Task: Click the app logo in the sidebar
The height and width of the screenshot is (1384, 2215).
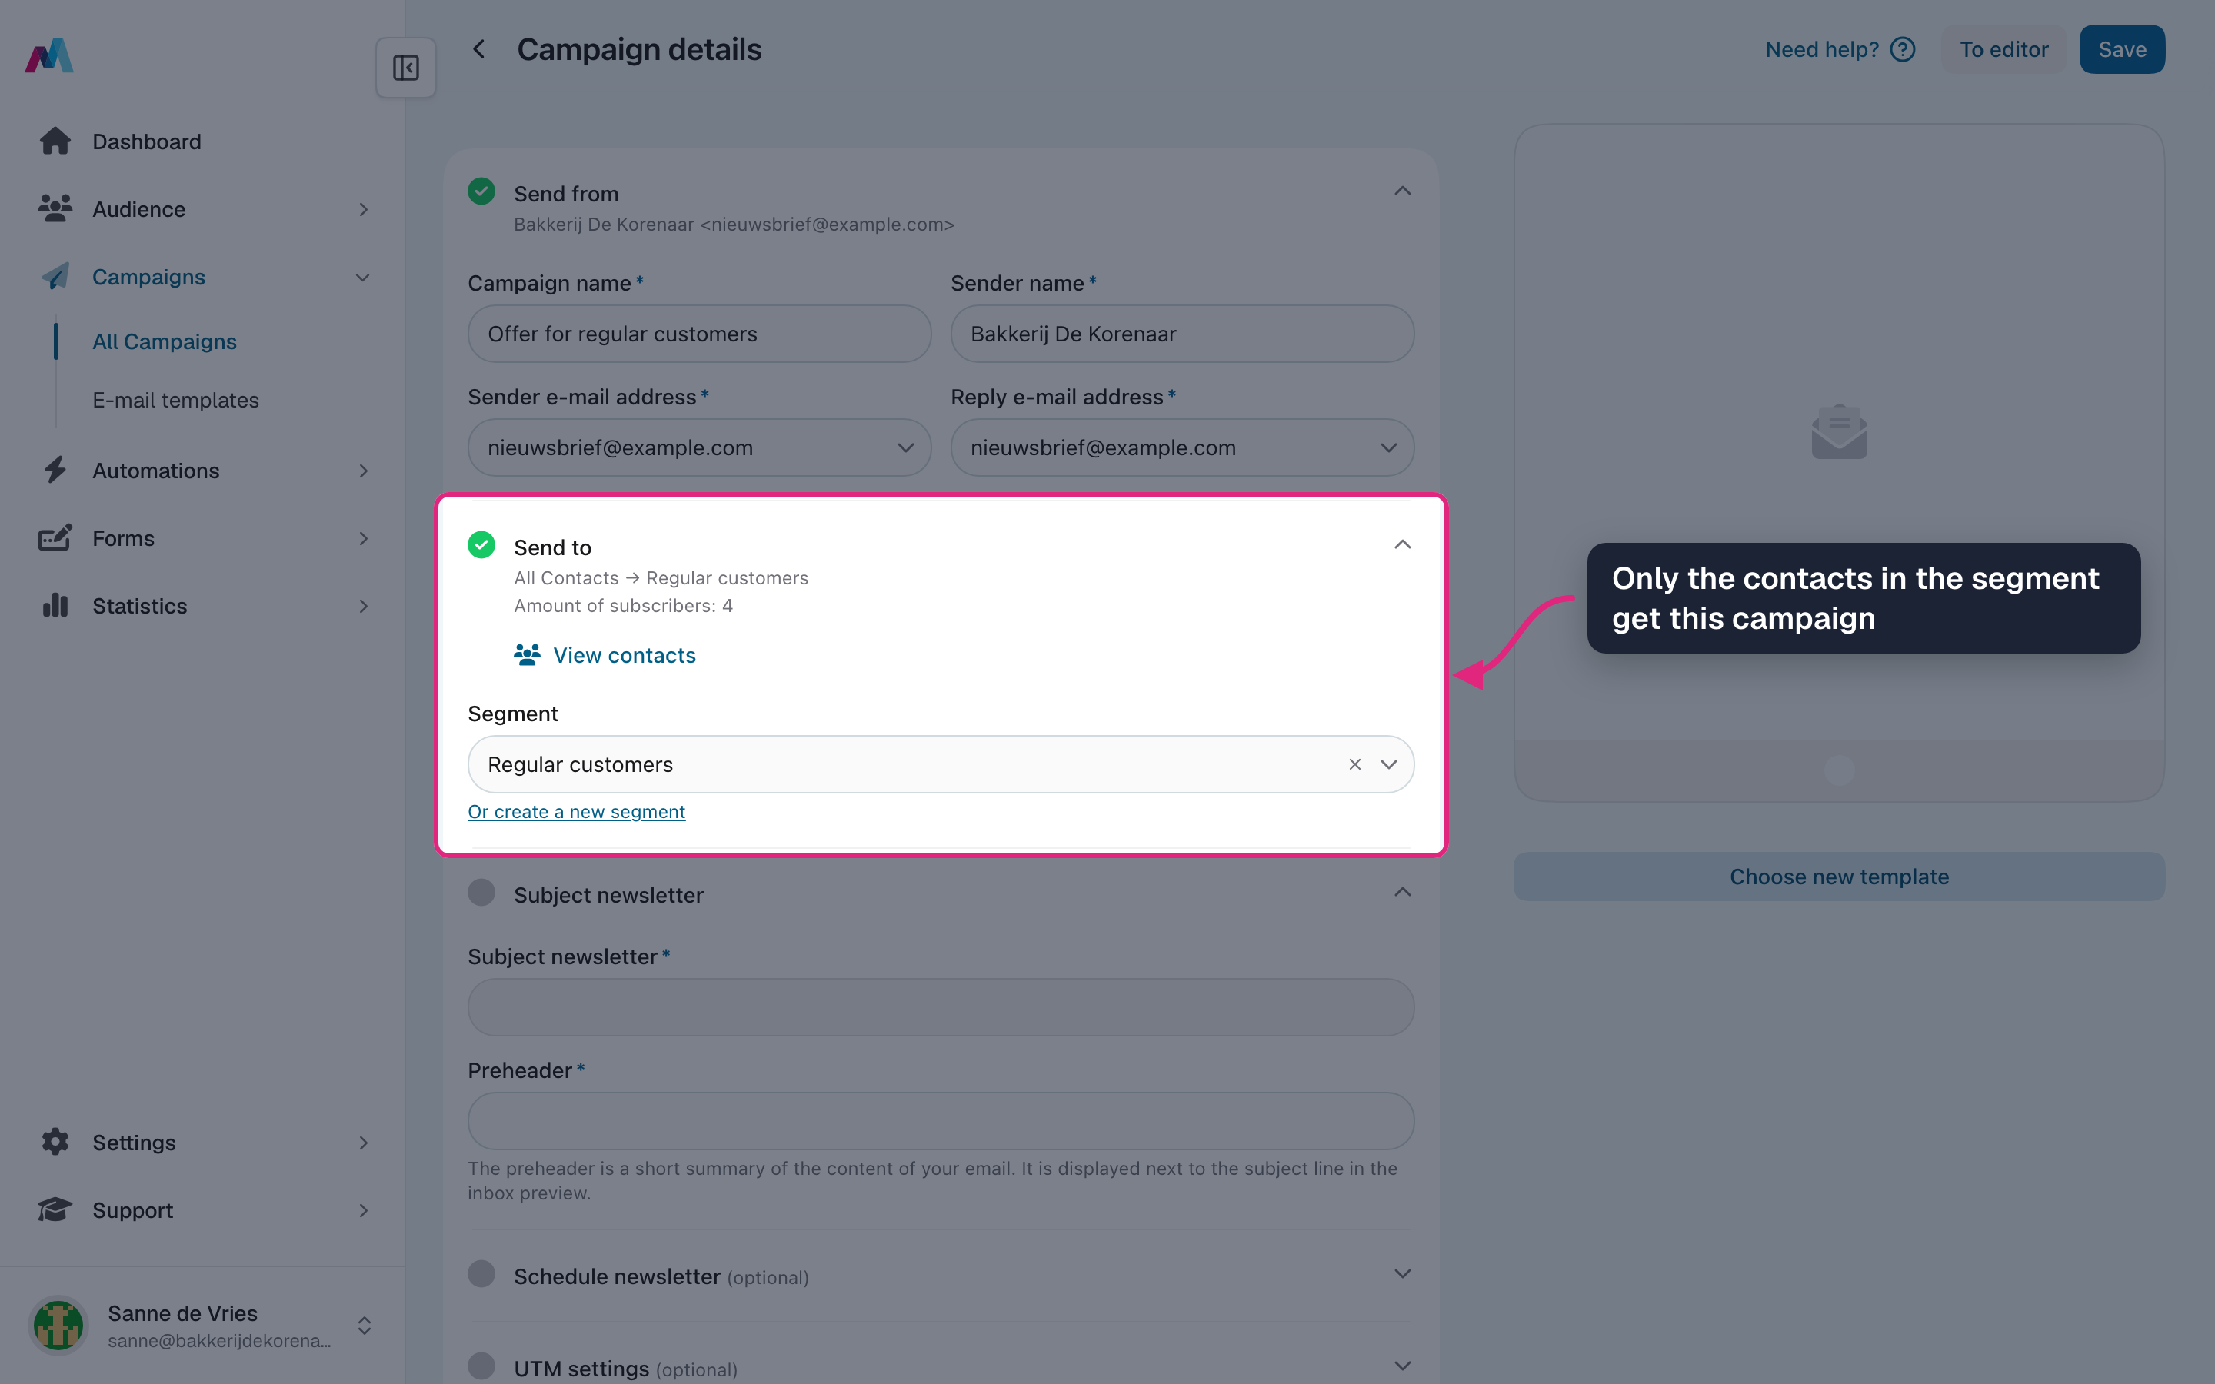Action: pos(49,56)
